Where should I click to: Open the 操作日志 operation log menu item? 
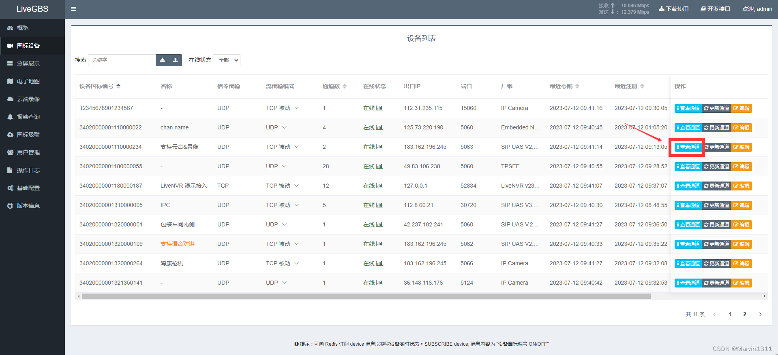coord(32,170)
